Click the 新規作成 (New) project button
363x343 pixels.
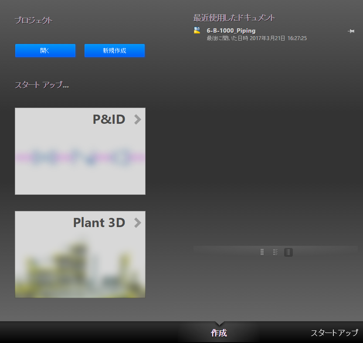pos(115,51)
